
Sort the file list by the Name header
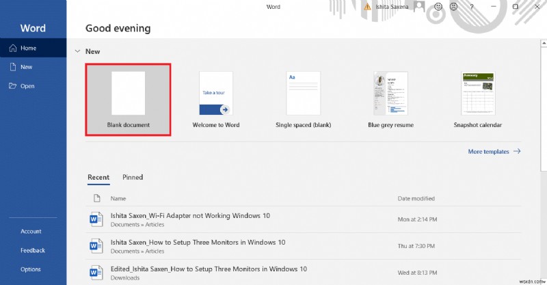tap(118, 198)
